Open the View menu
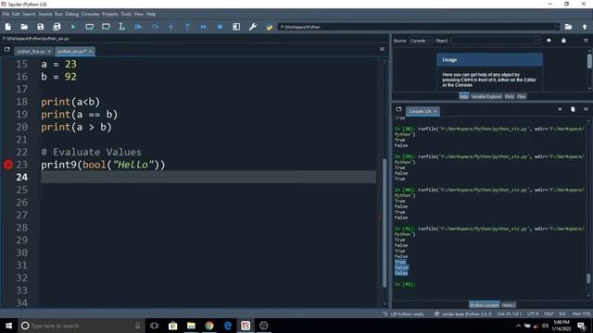The image size is (593, 333). tap(139, 14)
